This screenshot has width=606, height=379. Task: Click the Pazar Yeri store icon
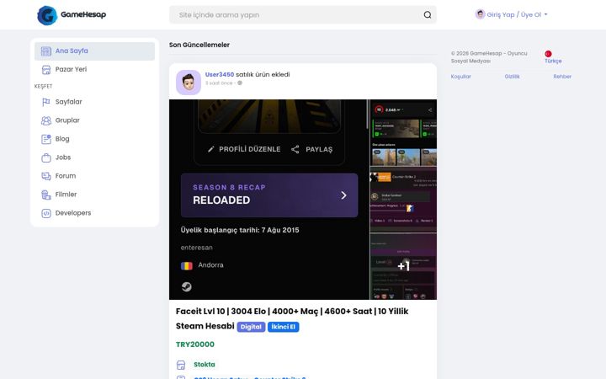point(46,70)
